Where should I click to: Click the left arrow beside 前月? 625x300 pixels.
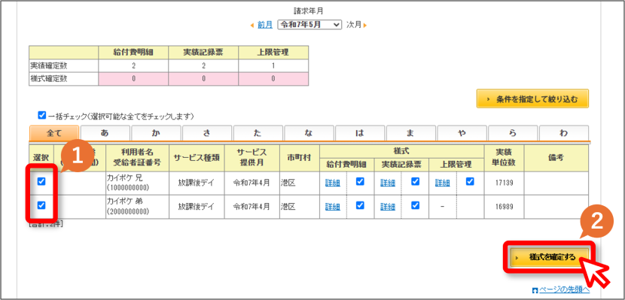point(252,25)
